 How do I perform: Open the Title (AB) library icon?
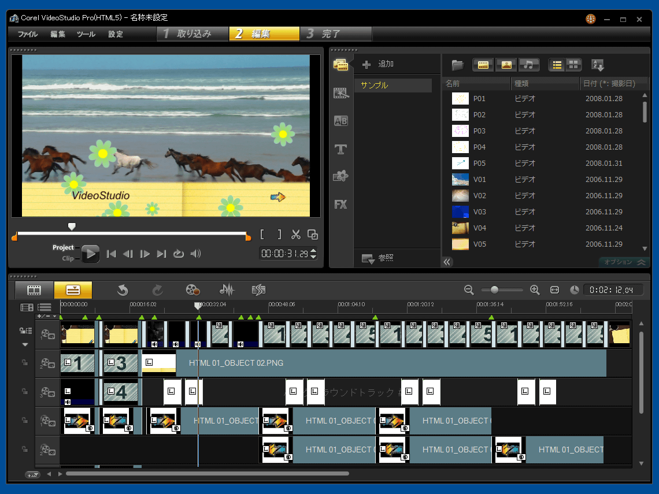click(x=340, y=121)
